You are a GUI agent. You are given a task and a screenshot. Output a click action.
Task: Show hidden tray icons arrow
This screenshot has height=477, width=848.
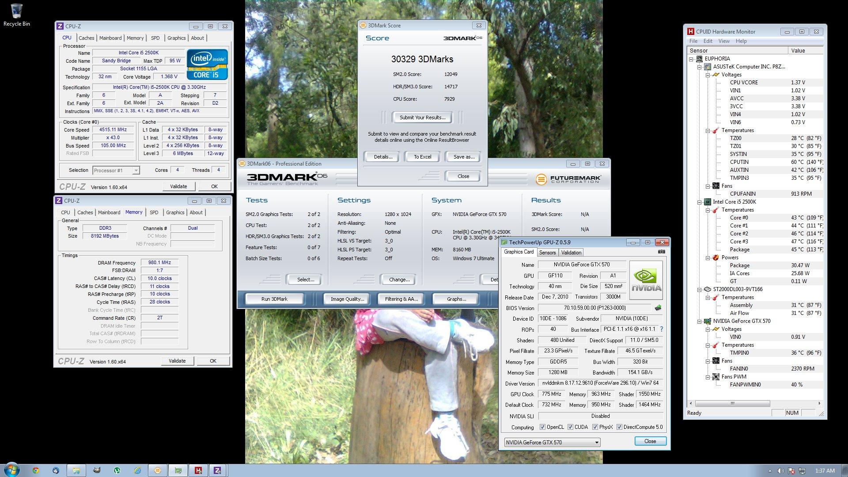pyautogui.click(x=770, y=471)
